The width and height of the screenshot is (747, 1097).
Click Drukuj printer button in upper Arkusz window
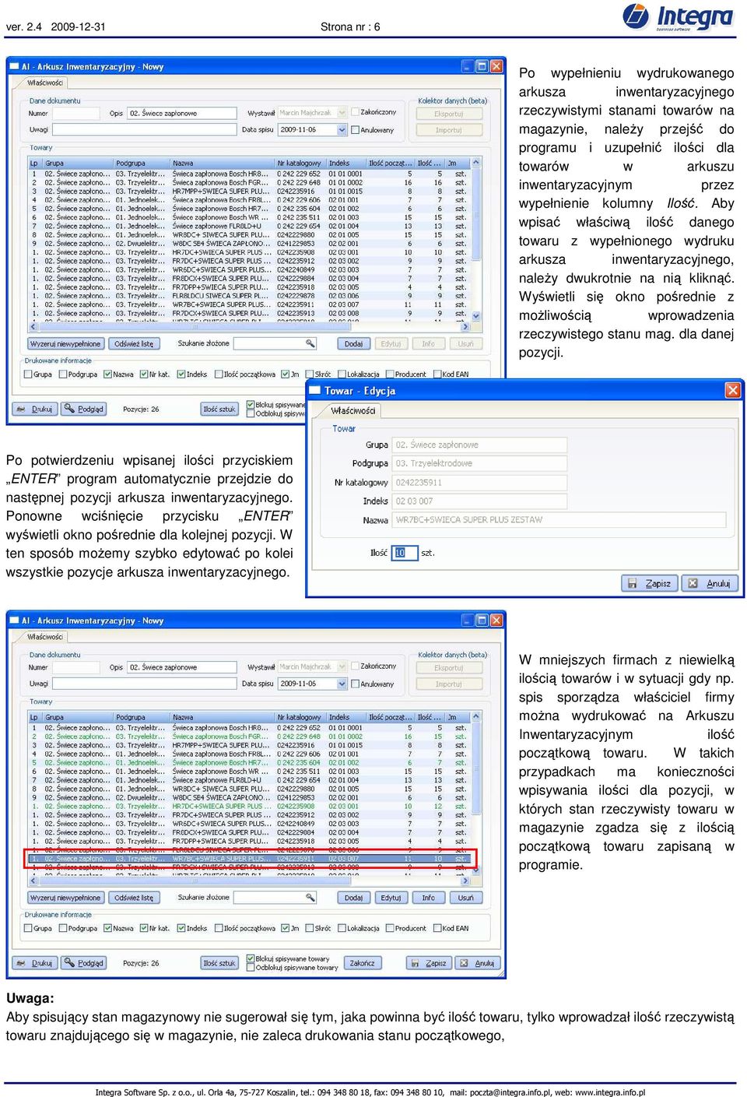[x=34, y=409]
